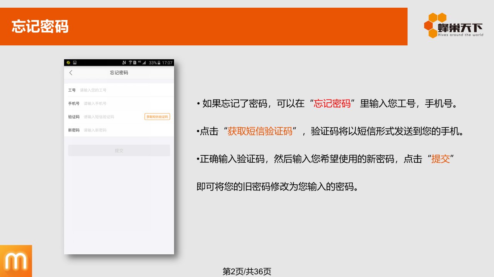Click the 验证码 field label

74,117
